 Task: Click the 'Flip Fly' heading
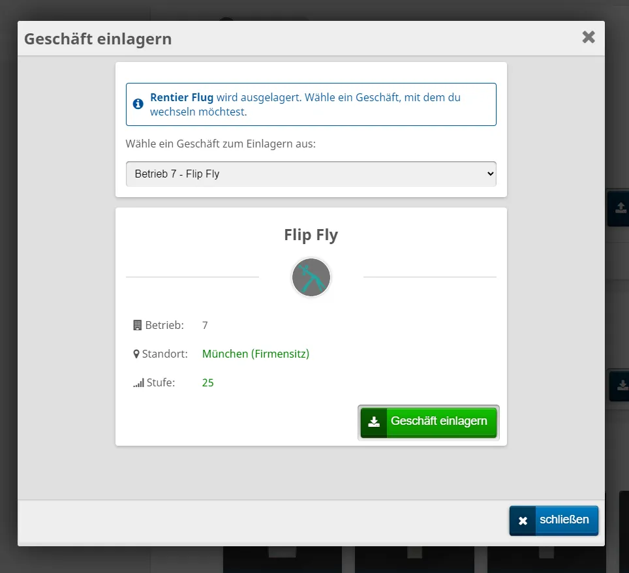tap(311, 235)
